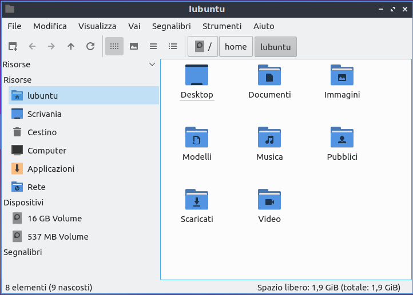
Task: Switch to thumbnail view mode
Action: (134, 46)
